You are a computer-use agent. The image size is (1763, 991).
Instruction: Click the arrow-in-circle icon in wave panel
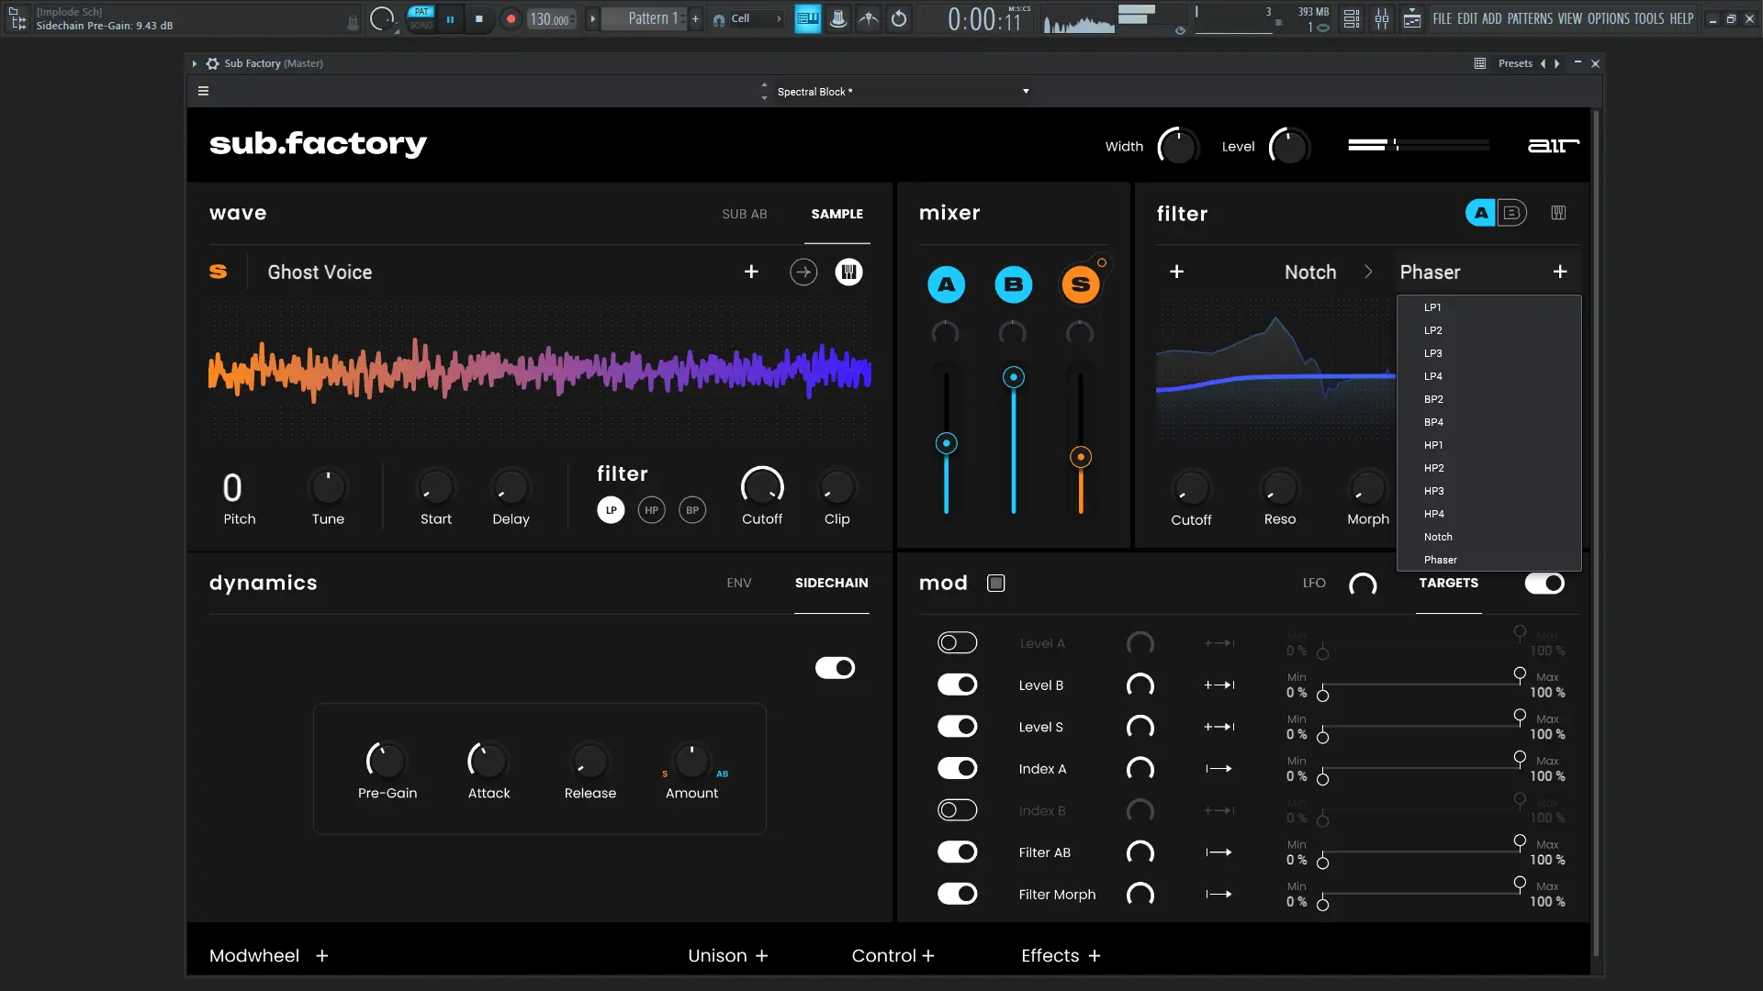tap(803, 272)
